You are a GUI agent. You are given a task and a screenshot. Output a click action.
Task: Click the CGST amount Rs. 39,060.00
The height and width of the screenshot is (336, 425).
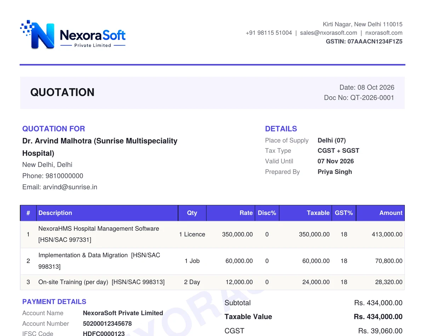[x=380, y=331]
